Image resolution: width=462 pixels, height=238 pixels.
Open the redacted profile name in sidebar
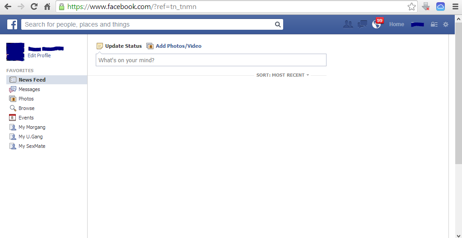46,49
